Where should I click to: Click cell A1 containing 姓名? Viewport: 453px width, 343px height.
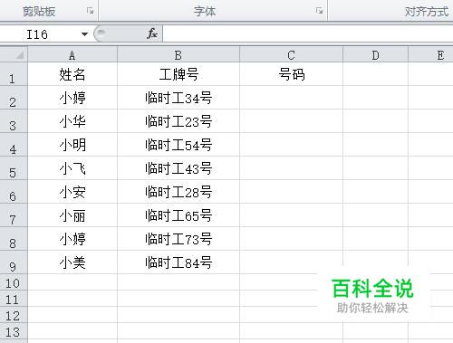[x=72, y=74]
